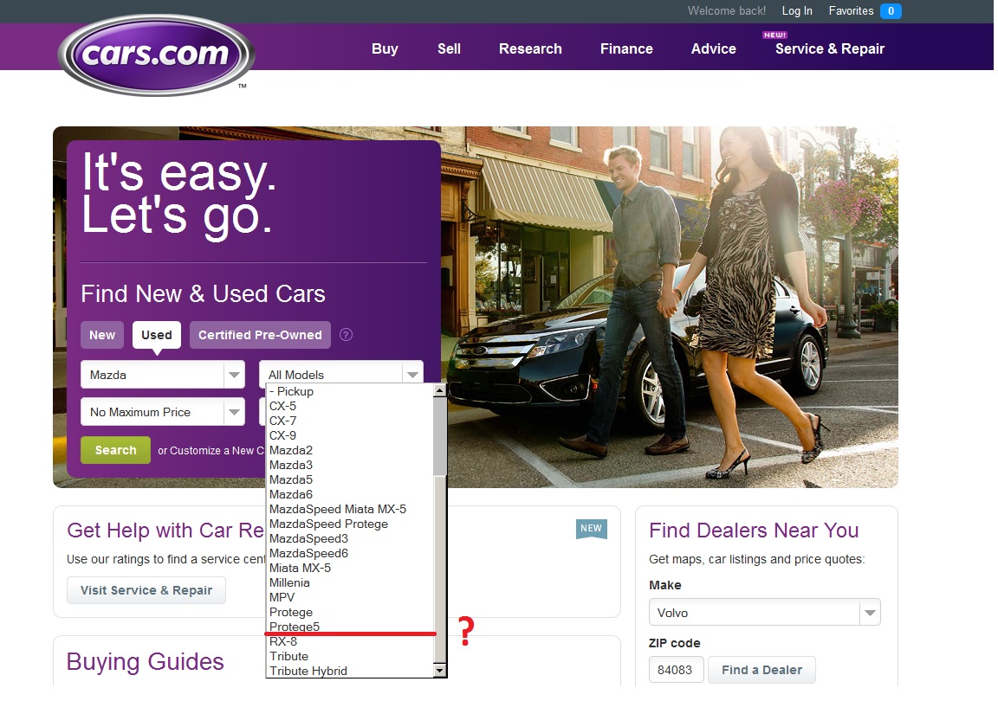Image resolution: width=998 pixels, height=701 pixels.
Task: Click scroll down arrow in model list
Action: point(439,671)
